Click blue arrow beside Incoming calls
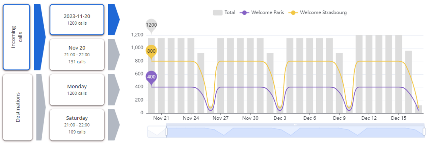The image size is (430, 143). coord(39,37)
